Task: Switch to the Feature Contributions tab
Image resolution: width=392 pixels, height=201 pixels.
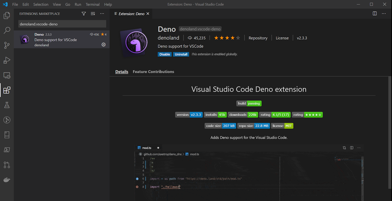Action: pos(153,72)
